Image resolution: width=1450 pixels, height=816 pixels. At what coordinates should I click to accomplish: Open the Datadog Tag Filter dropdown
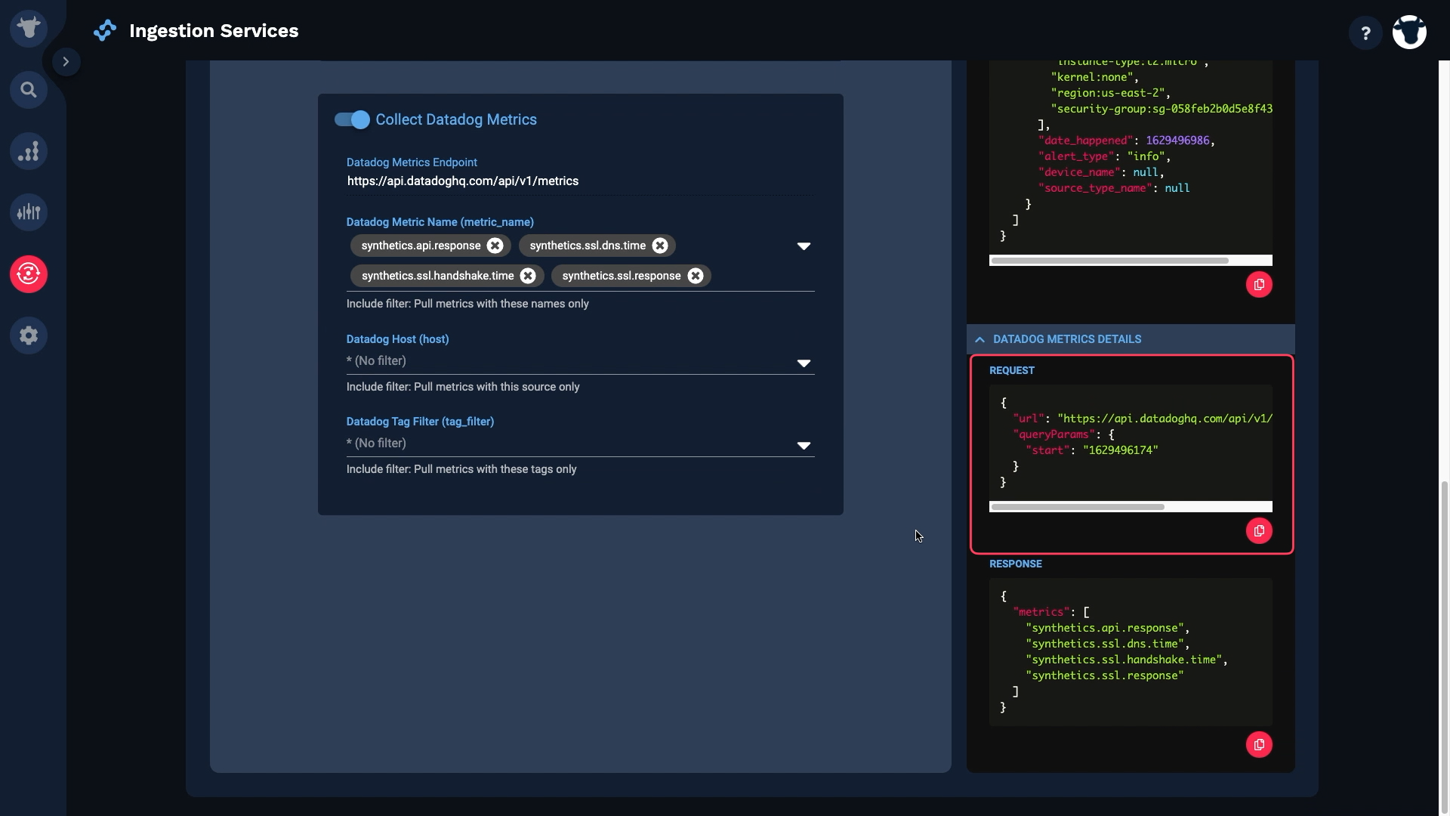click(x=580, y=444)
